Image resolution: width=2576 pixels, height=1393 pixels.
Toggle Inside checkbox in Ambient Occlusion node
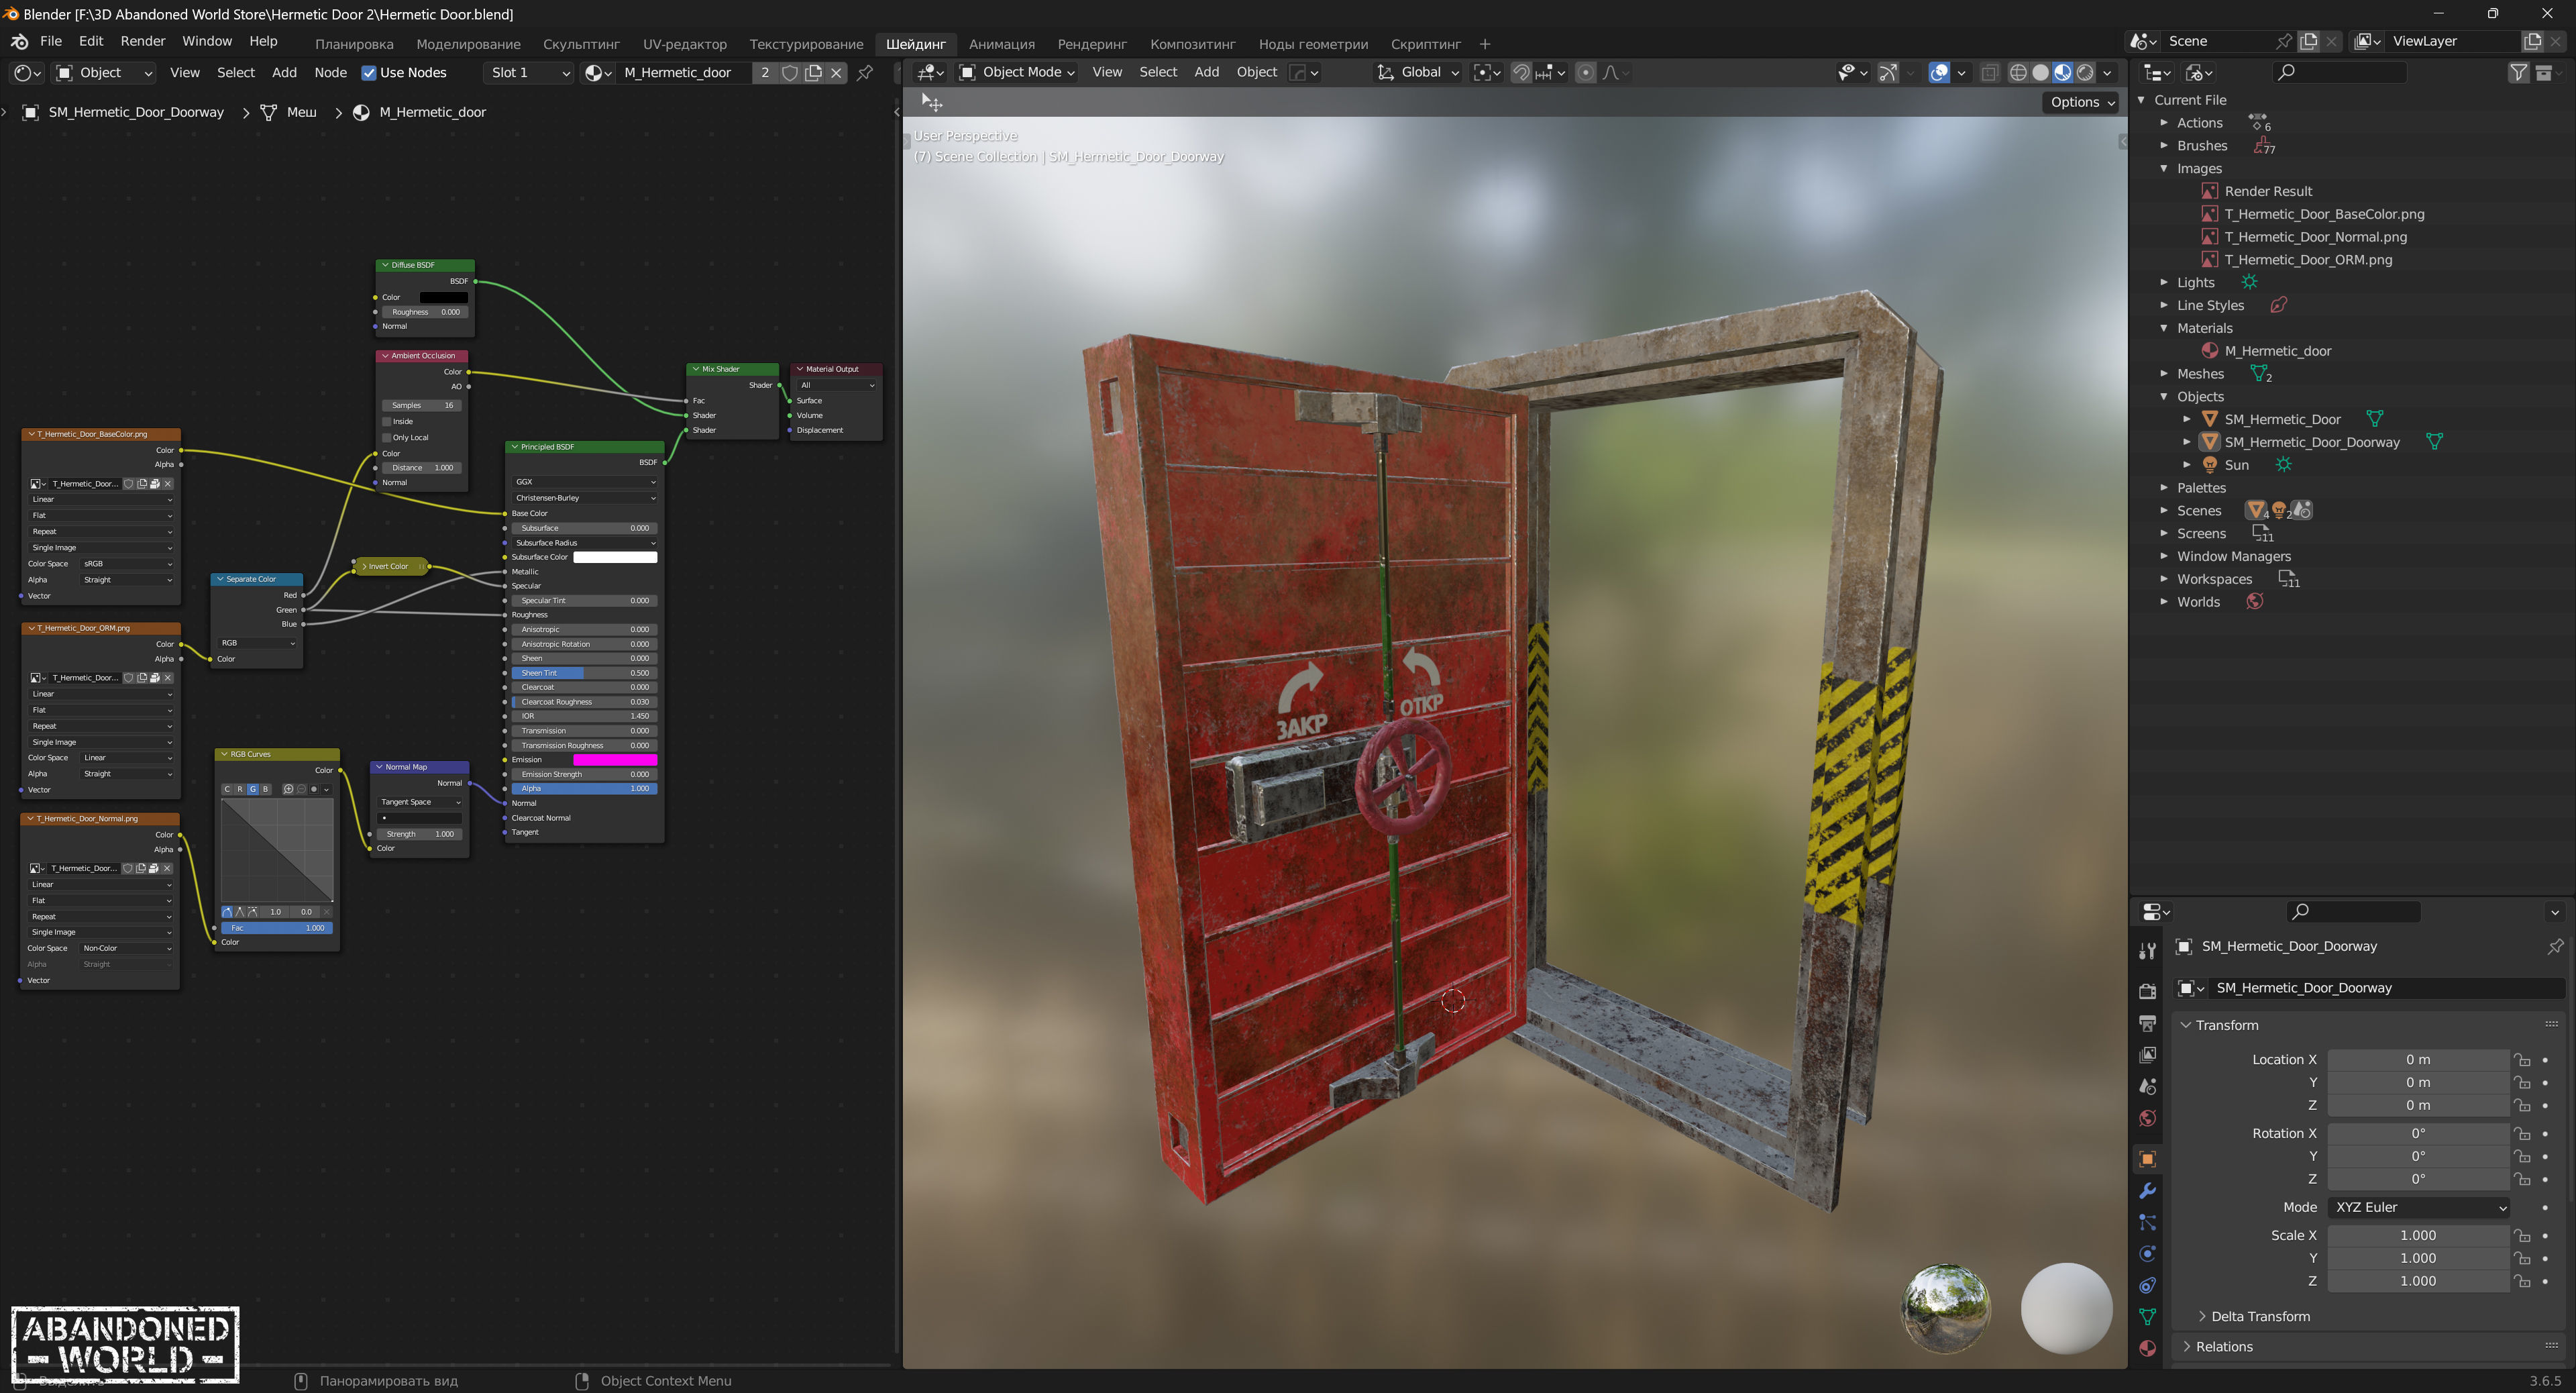tap(387, 421)
